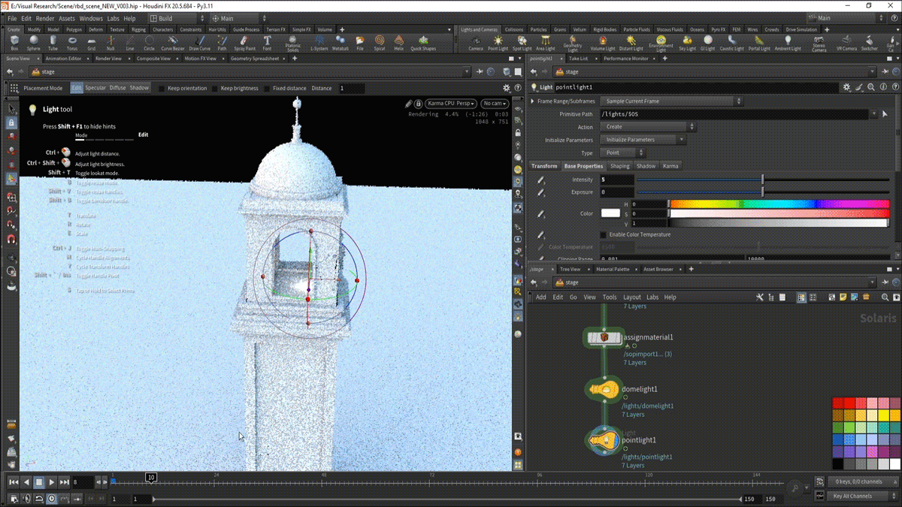Select the Torus shelf tool

72,42
